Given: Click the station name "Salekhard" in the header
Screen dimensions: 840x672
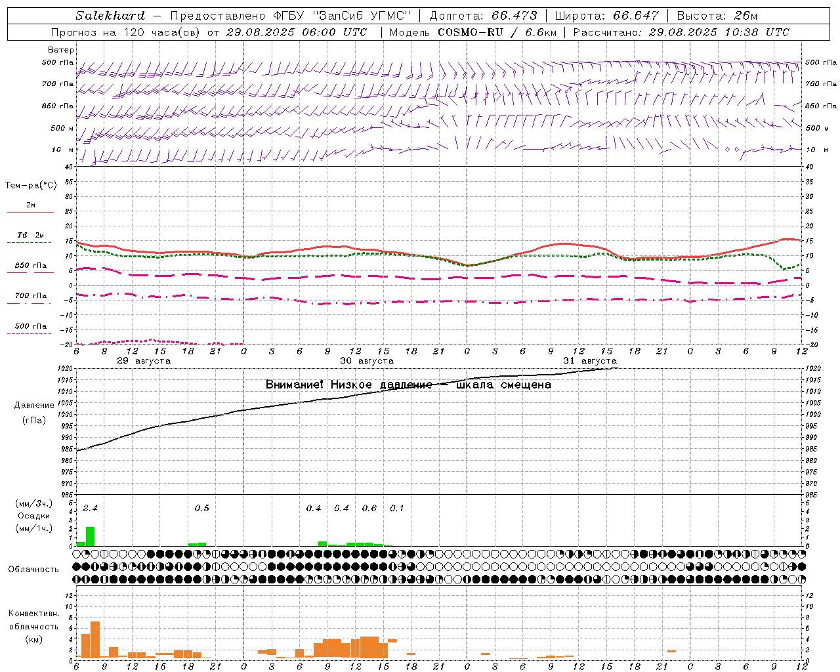Looking at the screenshot, I should tap(110, 16).
